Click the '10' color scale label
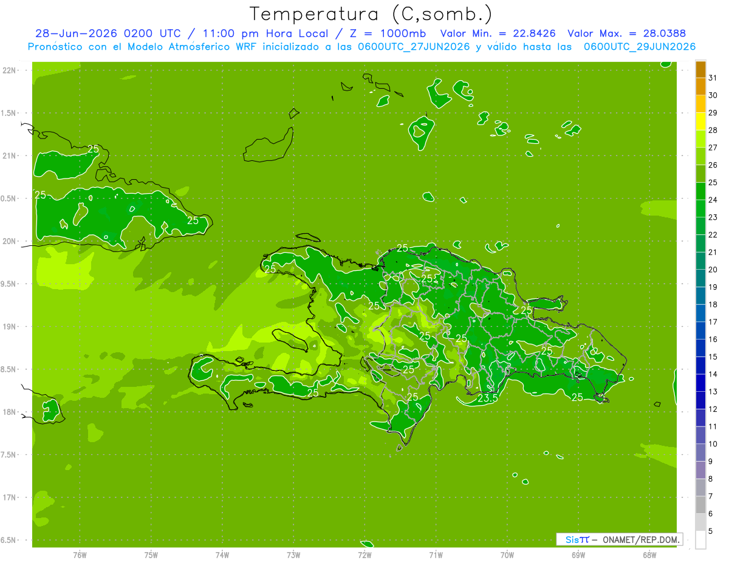This screenshot has width=729, height=563. click(x=713, y=444)
